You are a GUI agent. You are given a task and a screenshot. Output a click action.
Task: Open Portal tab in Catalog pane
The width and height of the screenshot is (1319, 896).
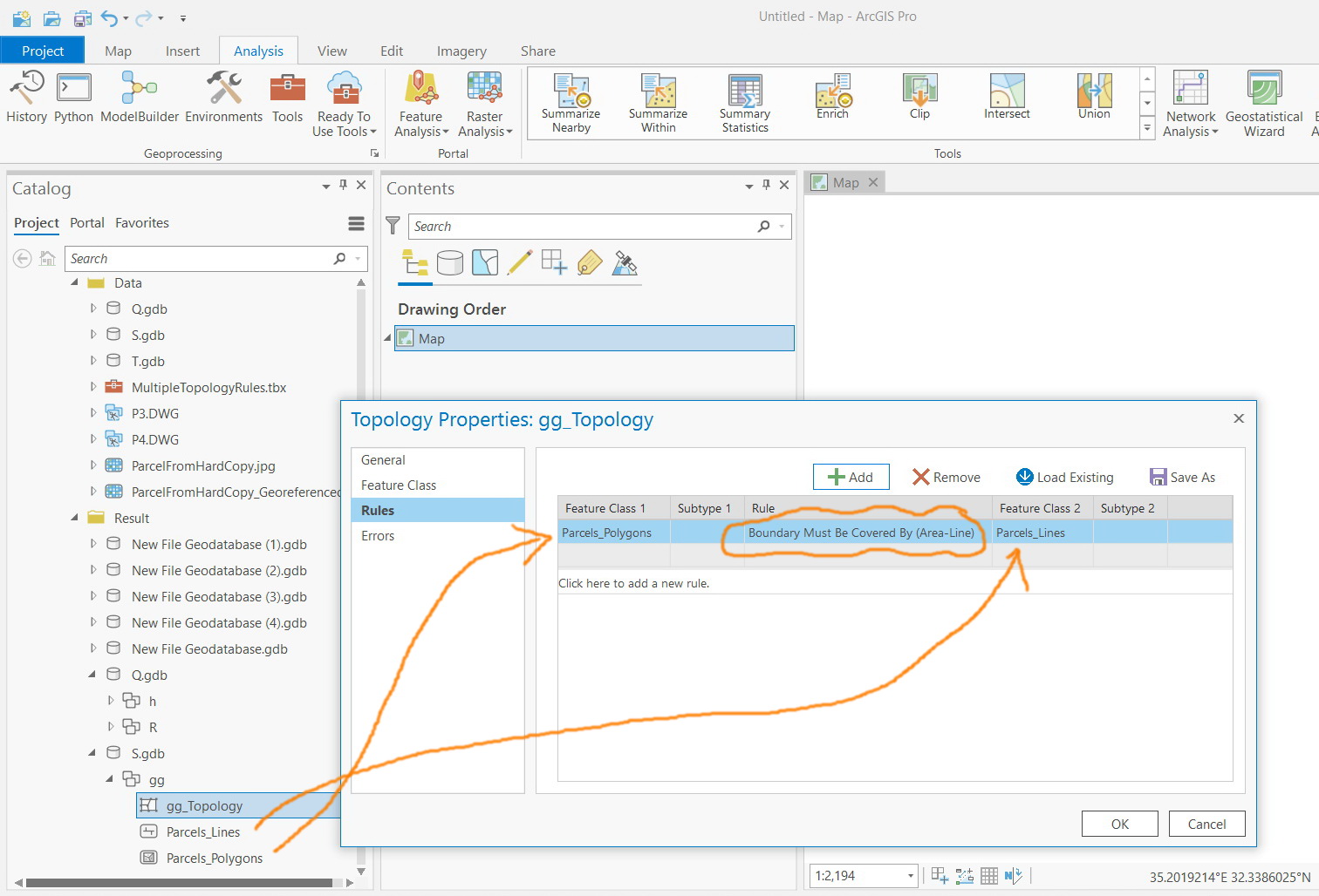(x=87, y=223)
